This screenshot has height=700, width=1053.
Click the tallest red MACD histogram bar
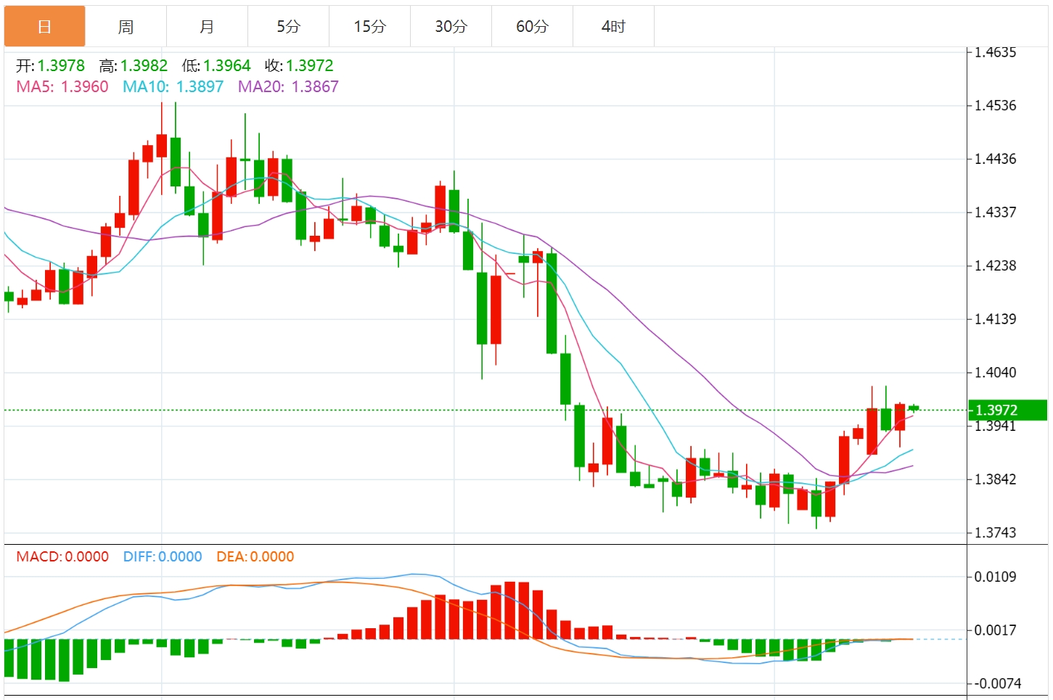coord(510,610)
